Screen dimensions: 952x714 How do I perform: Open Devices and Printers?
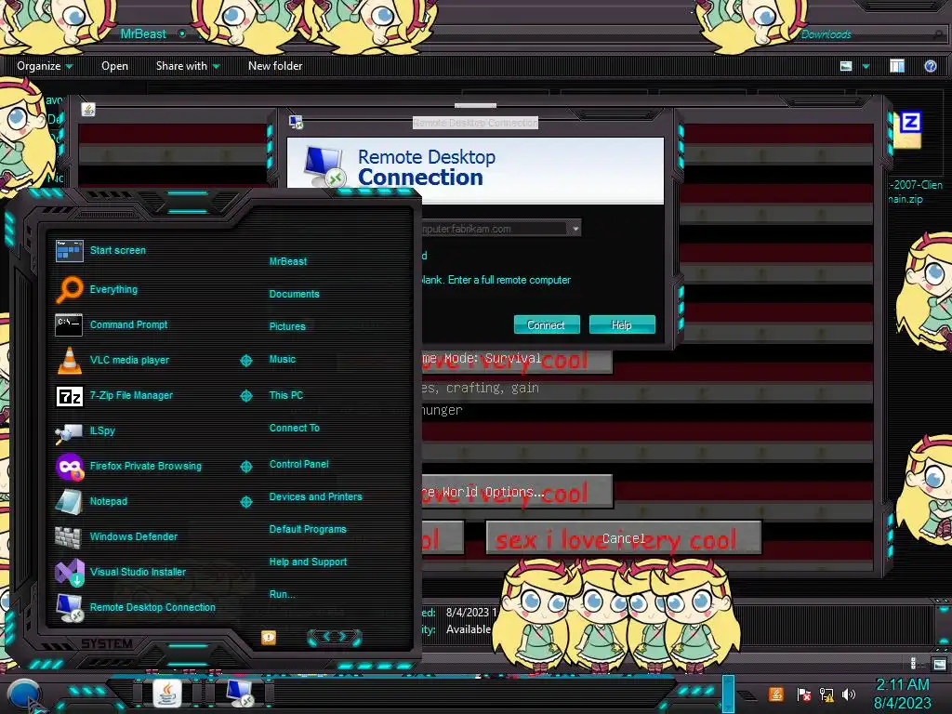click(315, 496)
